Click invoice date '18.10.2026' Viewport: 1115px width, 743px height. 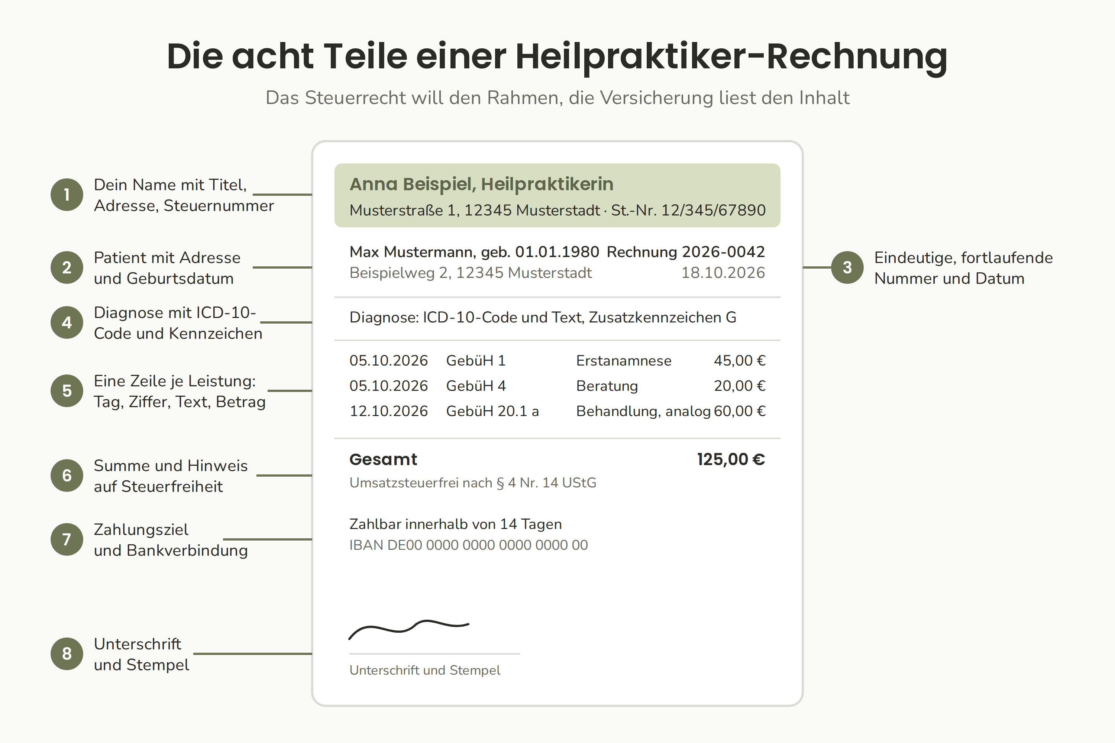[723, 273]
